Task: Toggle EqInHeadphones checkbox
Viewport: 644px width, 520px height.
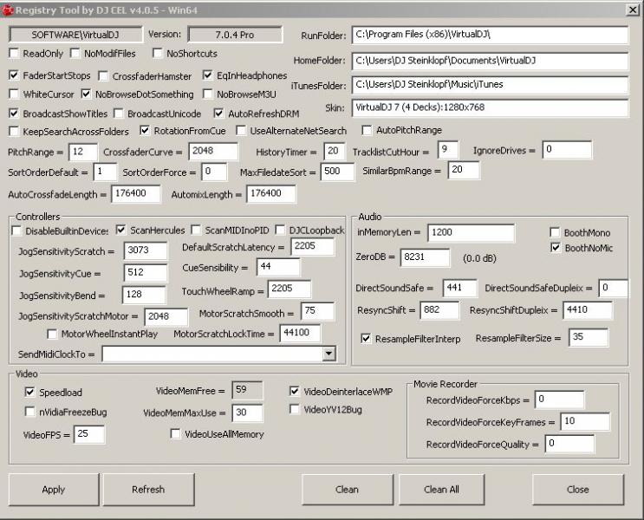Action: [x=208, y=75]
